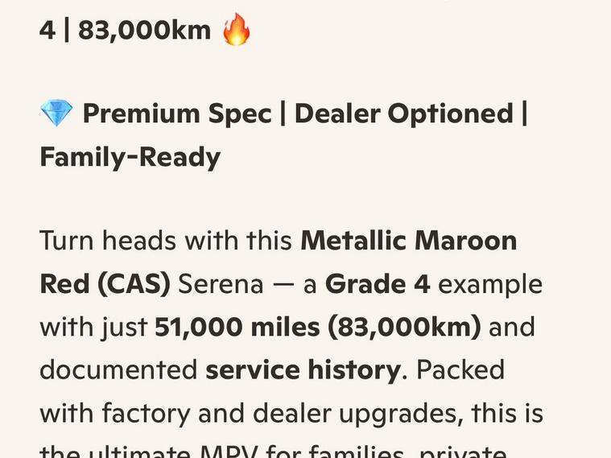Click the "Turn heads with this" phrase
The image size is (611, 458).
pos(166,241)
